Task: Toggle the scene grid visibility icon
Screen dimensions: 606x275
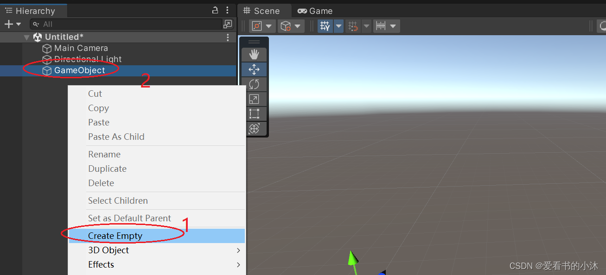Action: point(325,26)
